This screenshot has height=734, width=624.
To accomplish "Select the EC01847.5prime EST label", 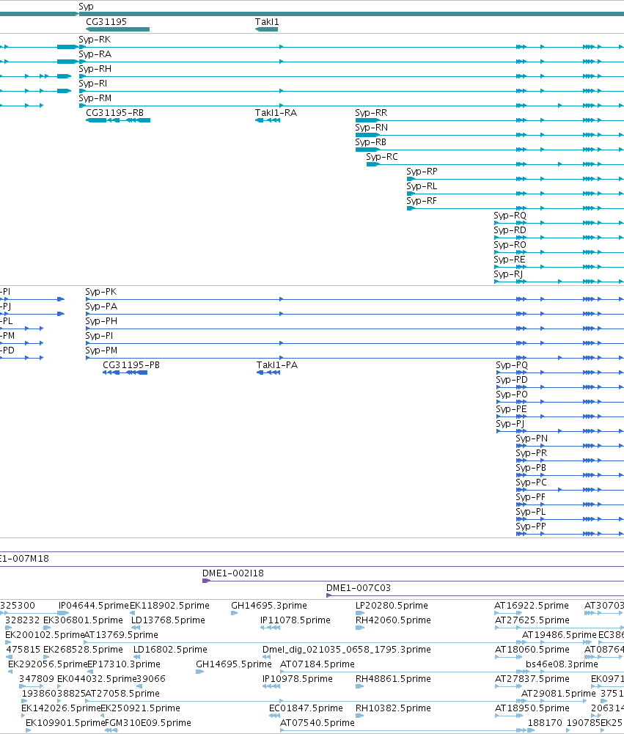I will (x=307, y=708).
